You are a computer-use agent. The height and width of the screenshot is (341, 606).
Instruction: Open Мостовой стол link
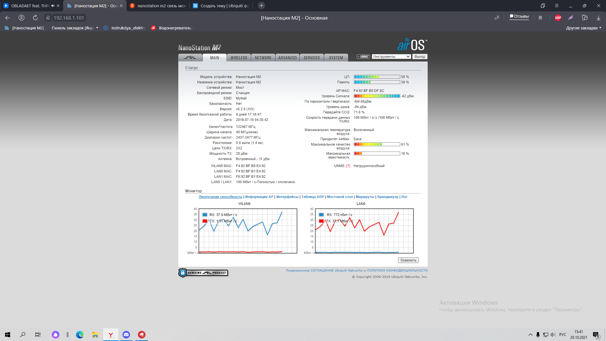[340, 197]
